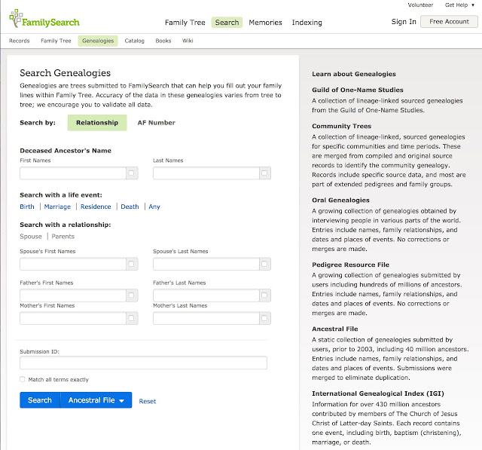Click Sign In
482x450 pixels.
pos(404,22)
